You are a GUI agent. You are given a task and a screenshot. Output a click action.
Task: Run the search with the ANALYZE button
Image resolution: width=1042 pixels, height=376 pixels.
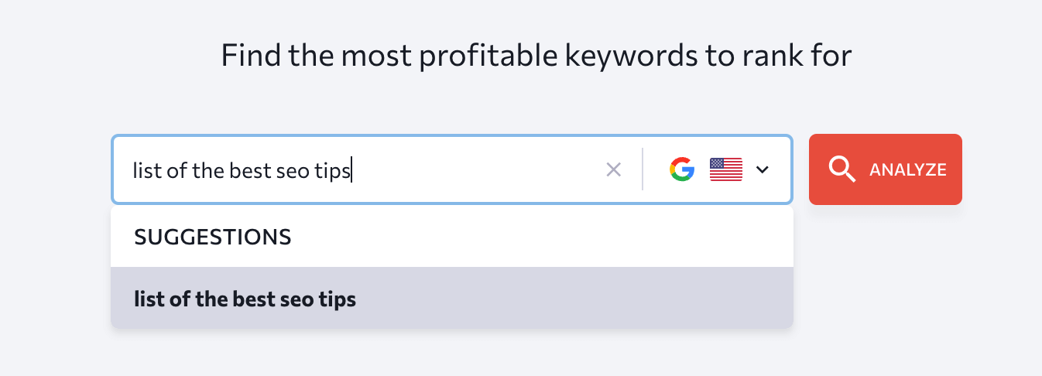[886, 169]
